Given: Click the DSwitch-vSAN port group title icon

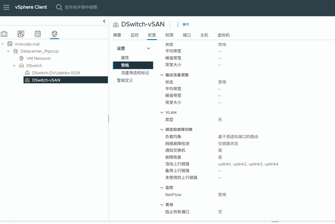Looking at the screenshot, I should [x=116, y=25].
